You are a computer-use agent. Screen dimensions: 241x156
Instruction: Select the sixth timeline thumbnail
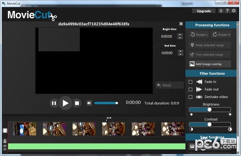(173, 129)
